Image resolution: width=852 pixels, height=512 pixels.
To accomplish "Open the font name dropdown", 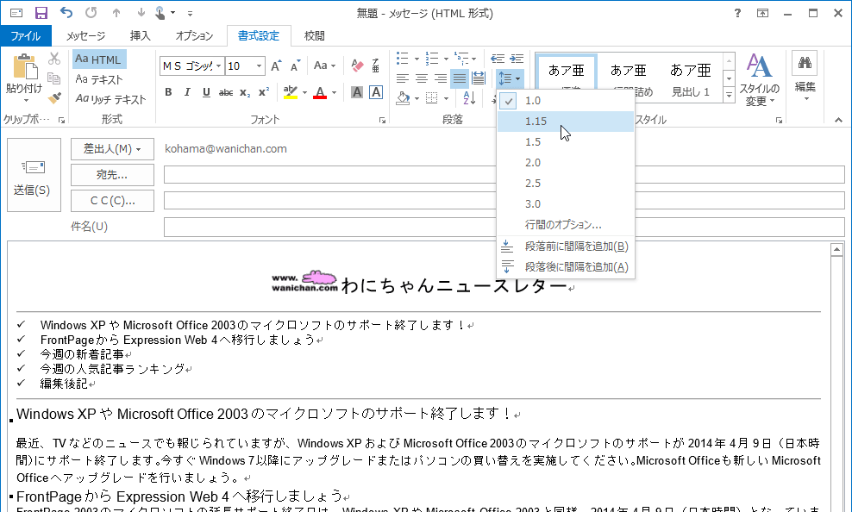I will (x=218, y=66).
